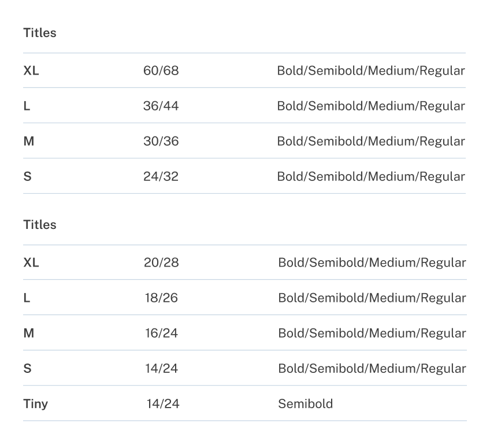The image size is (490, 444).
Task: Click the L label in the 18/26 row
Action: pyautogui.click(x=27, y=298)
